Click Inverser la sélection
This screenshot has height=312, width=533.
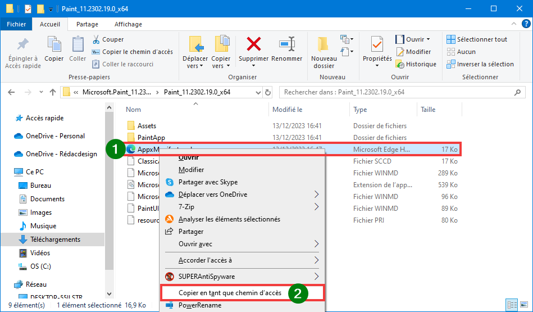(x=480, y=64)
